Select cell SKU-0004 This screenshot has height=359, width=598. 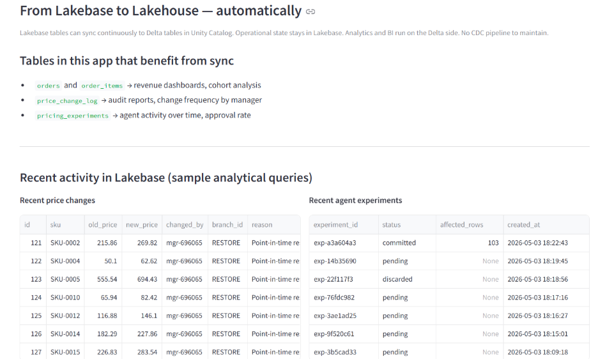pos(65,261)
